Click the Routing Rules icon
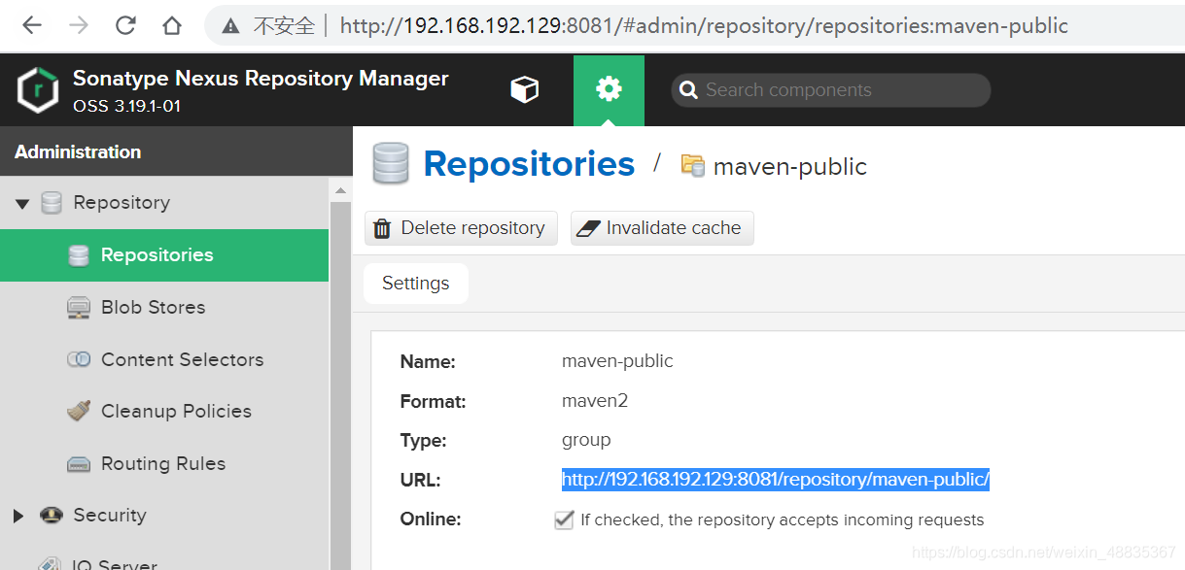The height and width of the screenshot is (570, 1185). tap(79, 464)
